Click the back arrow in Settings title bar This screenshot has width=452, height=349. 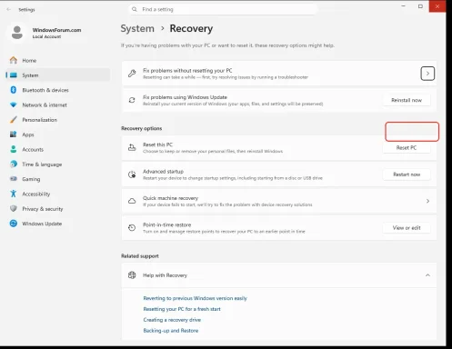click(9, 9)
